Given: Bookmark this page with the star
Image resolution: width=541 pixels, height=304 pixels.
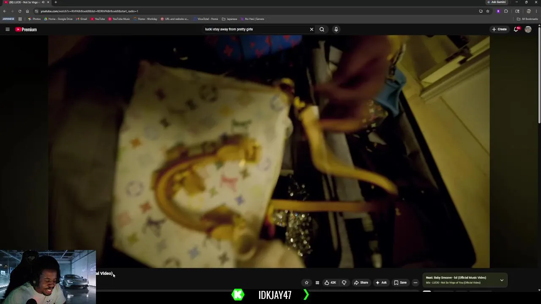Looking at the screenshot, I should pyautogui.click(x=488, y=11).
